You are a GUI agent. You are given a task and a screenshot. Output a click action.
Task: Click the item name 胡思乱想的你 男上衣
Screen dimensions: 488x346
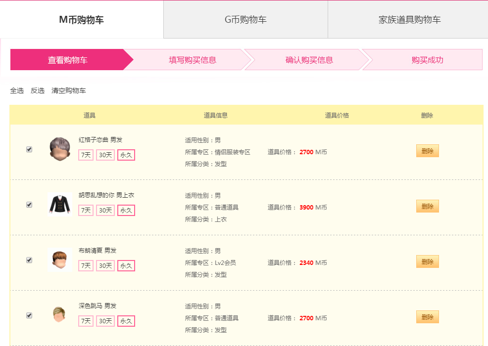[106, 195]
